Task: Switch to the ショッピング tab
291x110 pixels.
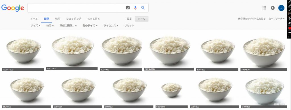Action: click(x=74, y=19)
